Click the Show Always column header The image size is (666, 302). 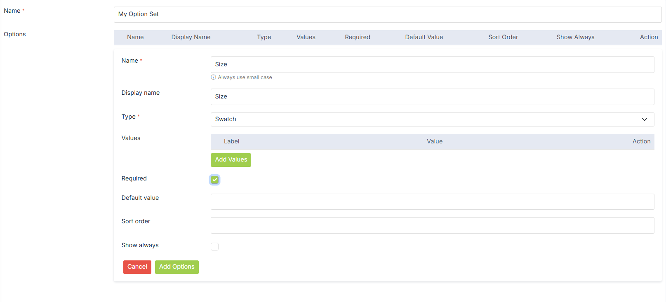[x=575, y=37]
